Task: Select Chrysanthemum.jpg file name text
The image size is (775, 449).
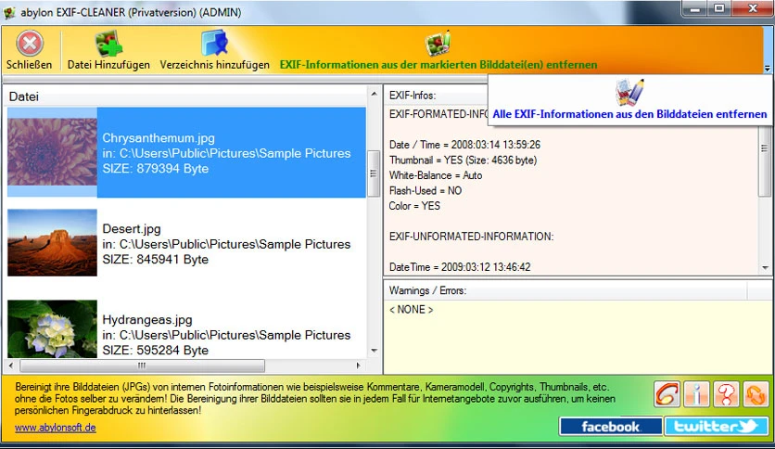Action: tap(159, 138)
